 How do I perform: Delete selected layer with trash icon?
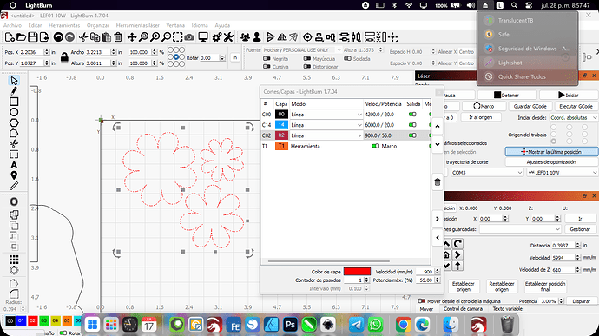click(x=438, y=182)
